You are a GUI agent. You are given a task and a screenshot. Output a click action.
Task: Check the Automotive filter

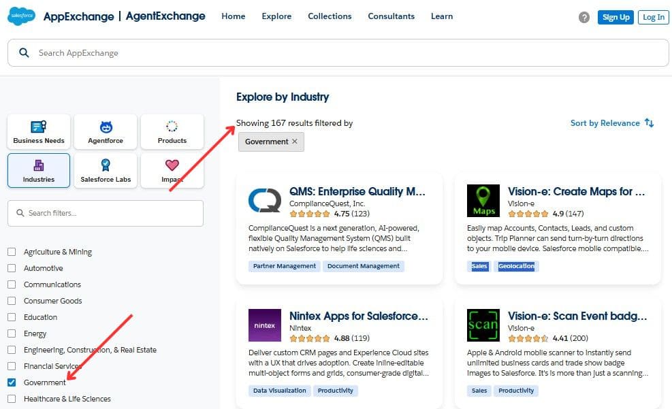pyautogui.click(x=12, y=268)
